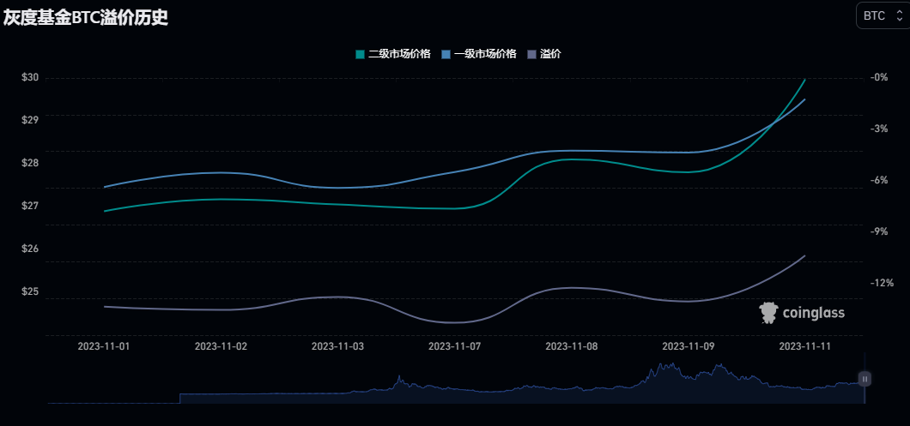Click the 溢价 line's point above 2023-11-08
910x426 pixels.
point(571,288)
